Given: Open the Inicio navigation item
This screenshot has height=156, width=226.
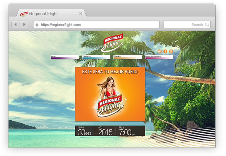Looking at the screenshot, I should click(65, 57).
